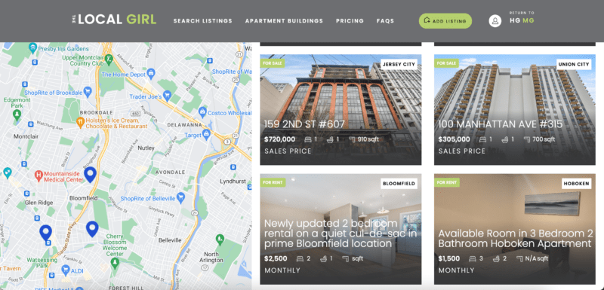Viewport: 604px width, 290px height.
Task: Click the Jersey City location tag
Action: [399, 65]
